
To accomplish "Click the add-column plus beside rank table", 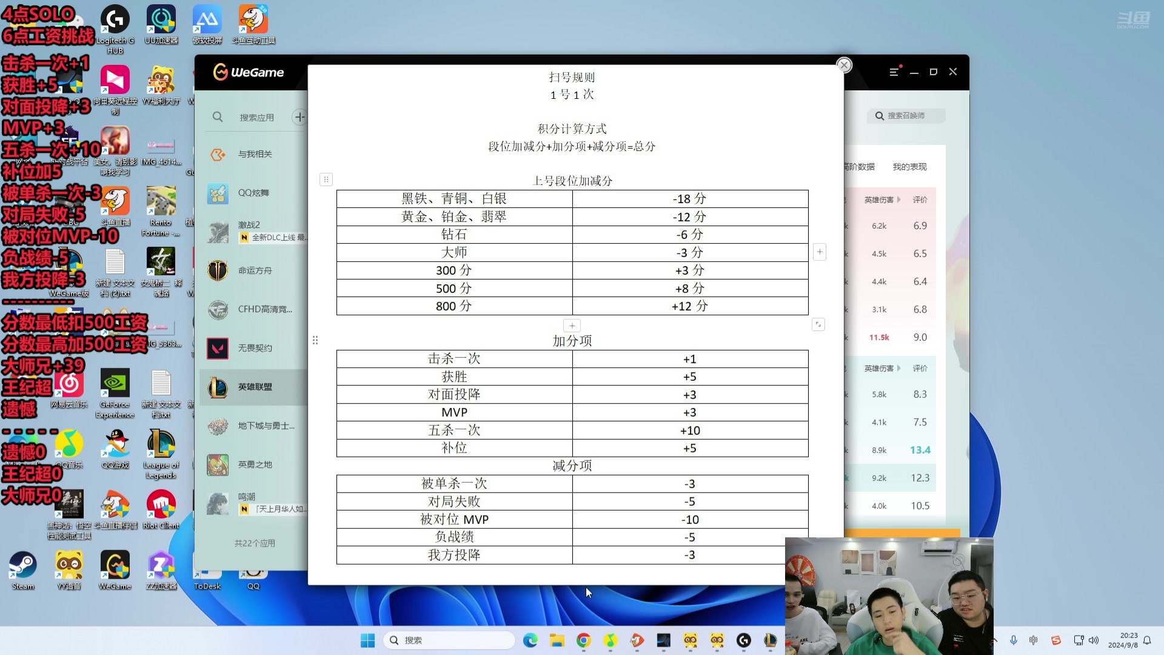I will coord(820,252).
